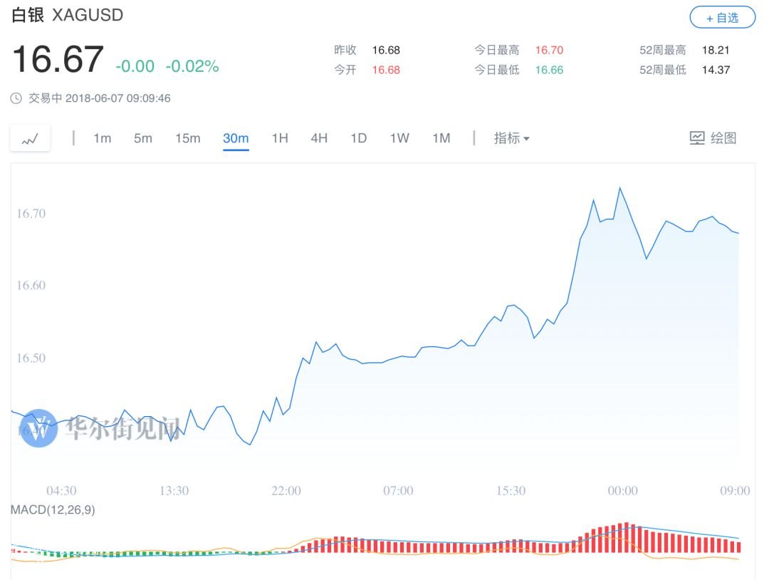This screenshot has width=769, height=580.
Task: Select the 1m timeframe
Action: point(103,138)
